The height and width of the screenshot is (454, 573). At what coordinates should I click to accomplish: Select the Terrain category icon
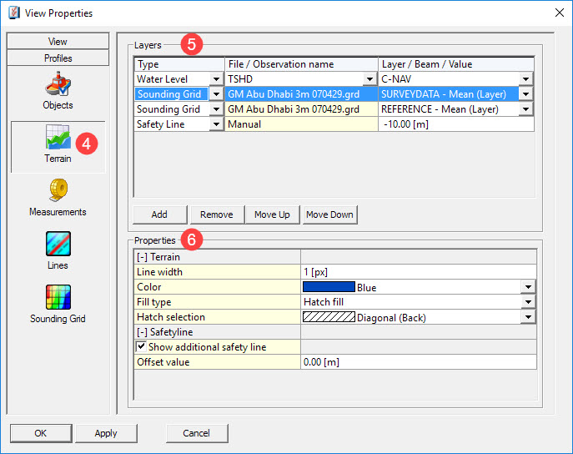tap(58, 139)
